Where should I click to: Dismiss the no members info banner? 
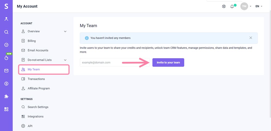tap(251, 38)
